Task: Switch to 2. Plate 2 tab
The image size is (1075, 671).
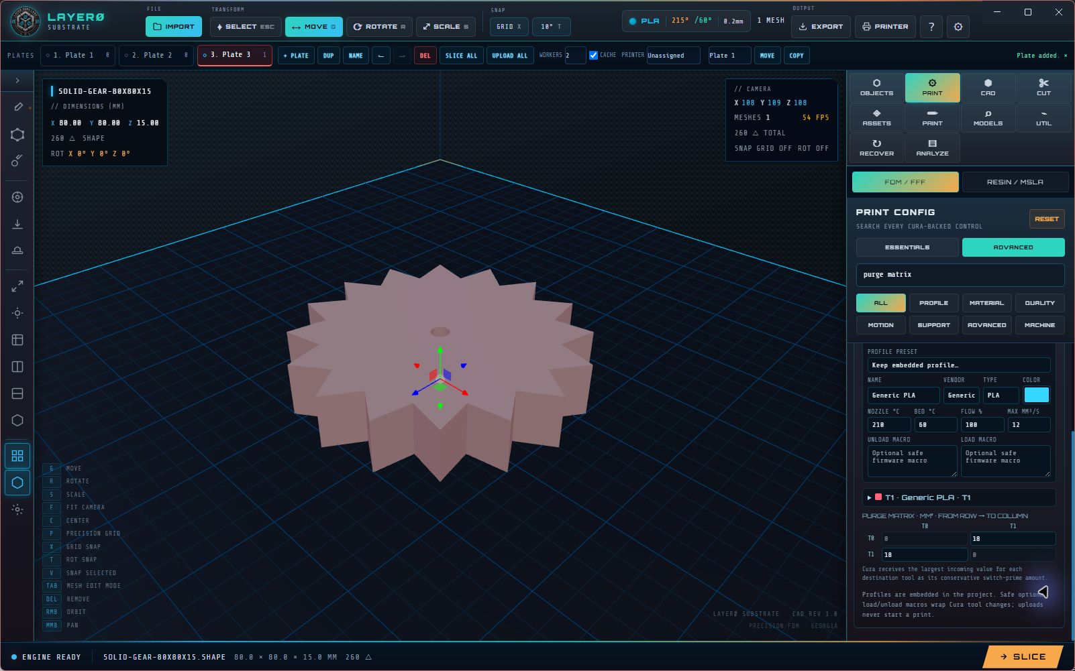Action: click(156, 56)
